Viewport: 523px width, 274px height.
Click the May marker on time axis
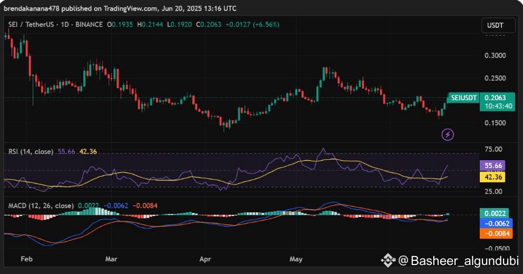tap(296, 259)
